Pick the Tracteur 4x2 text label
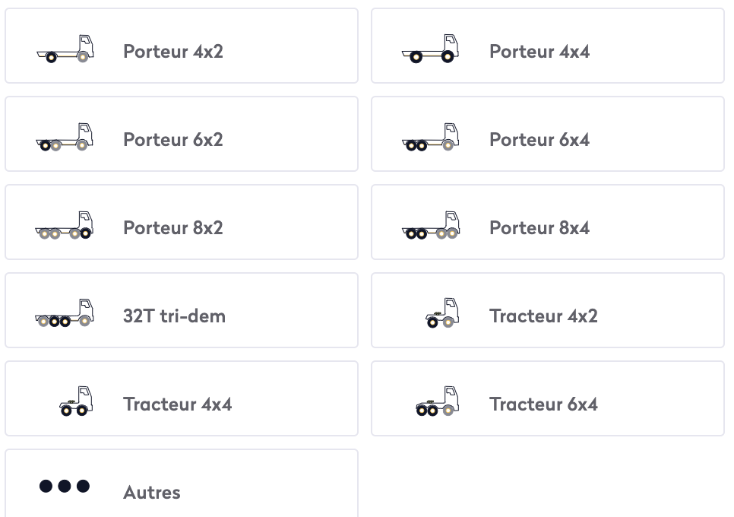734x517 pixels. click(x=543, y=316)
